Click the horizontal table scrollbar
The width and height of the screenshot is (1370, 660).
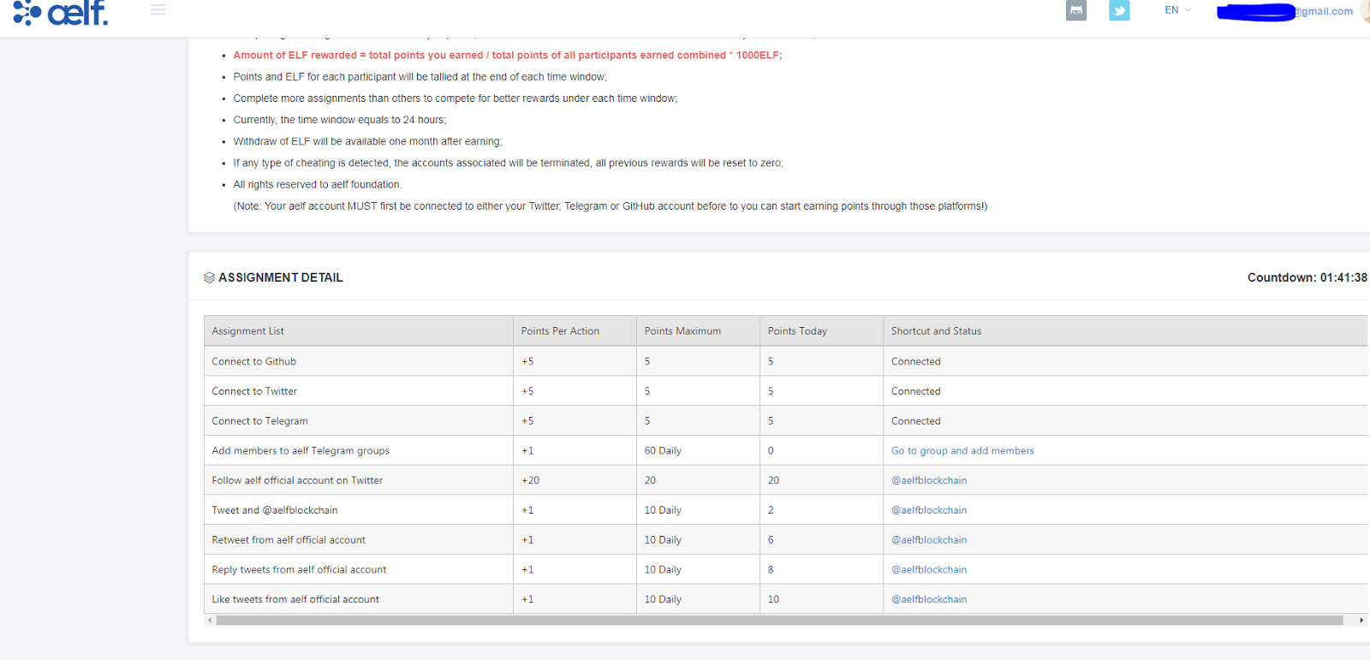(779, 621)
